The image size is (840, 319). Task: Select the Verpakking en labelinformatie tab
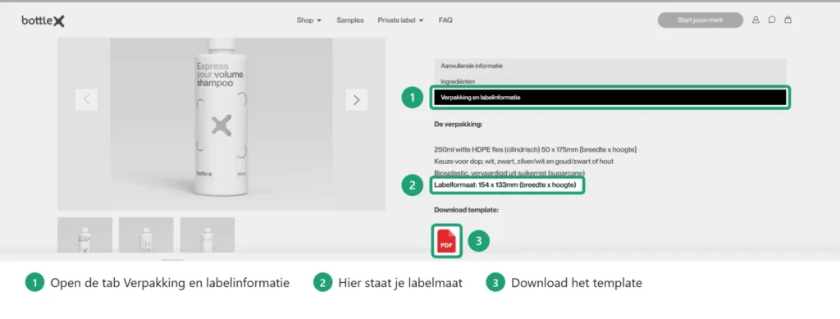[610, 98]
